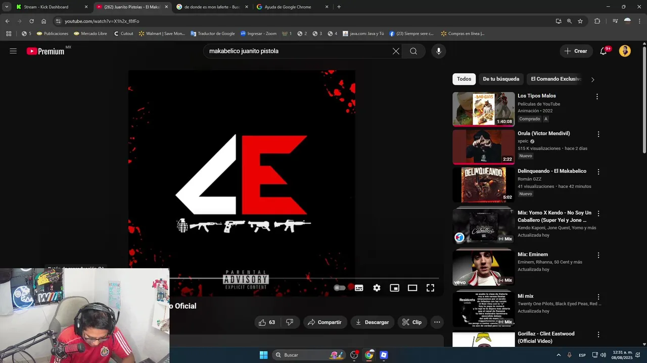Open options for Mix: Yomo X Kendo
647x363 pixels.
click(598, 214)
